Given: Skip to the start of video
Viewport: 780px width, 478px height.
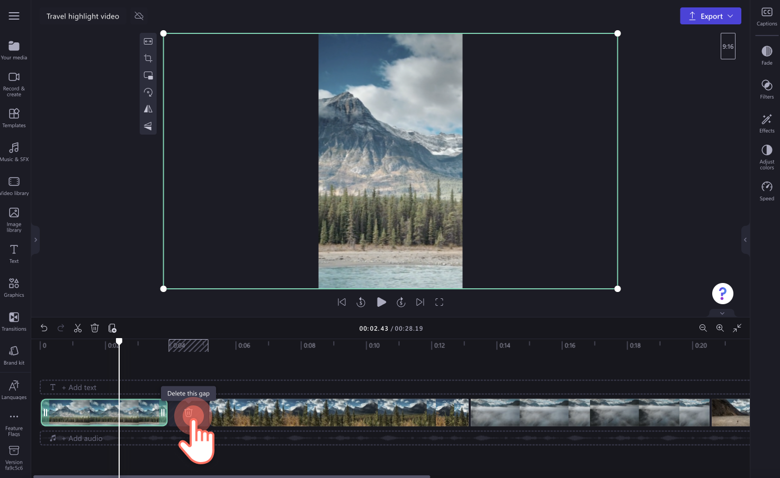Looking at the screenshot, I should tap(342, 302).
